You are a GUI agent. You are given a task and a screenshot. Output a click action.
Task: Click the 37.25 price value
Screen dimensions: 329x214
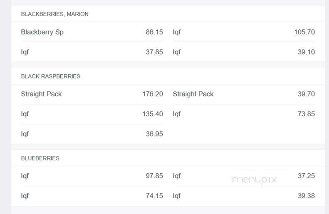[306, 176]
